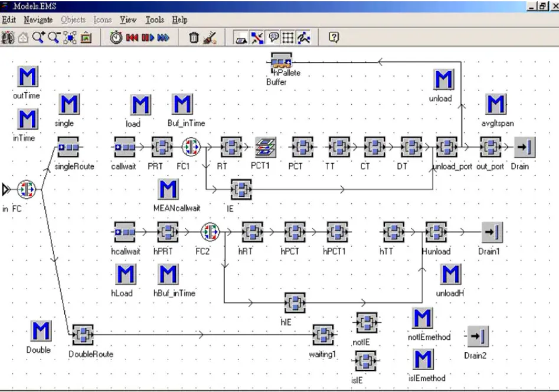Viewport: 559px width, 392px height.
Task: Open the Navigate menu
Action: tap(38, 20)
